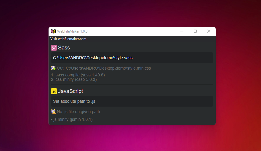Screen dimensions: 261x151
Task: Click the WebFileMaker cube app icon
Action: [53, 31]
